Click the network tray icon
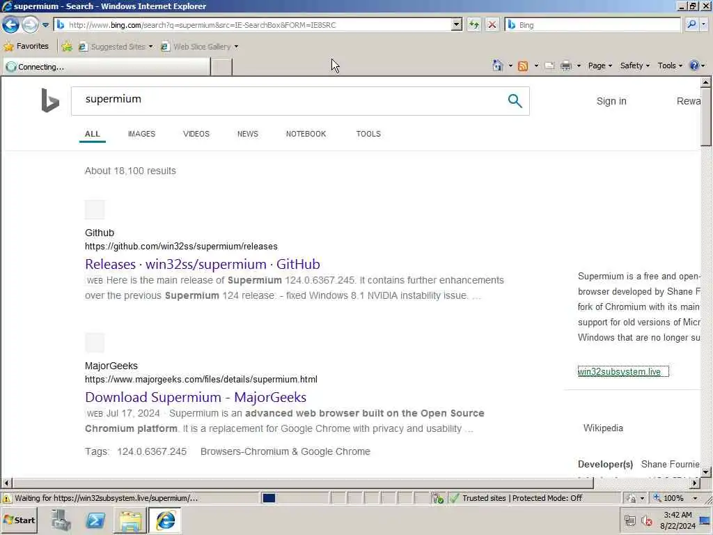 click(x=629, y=520)
